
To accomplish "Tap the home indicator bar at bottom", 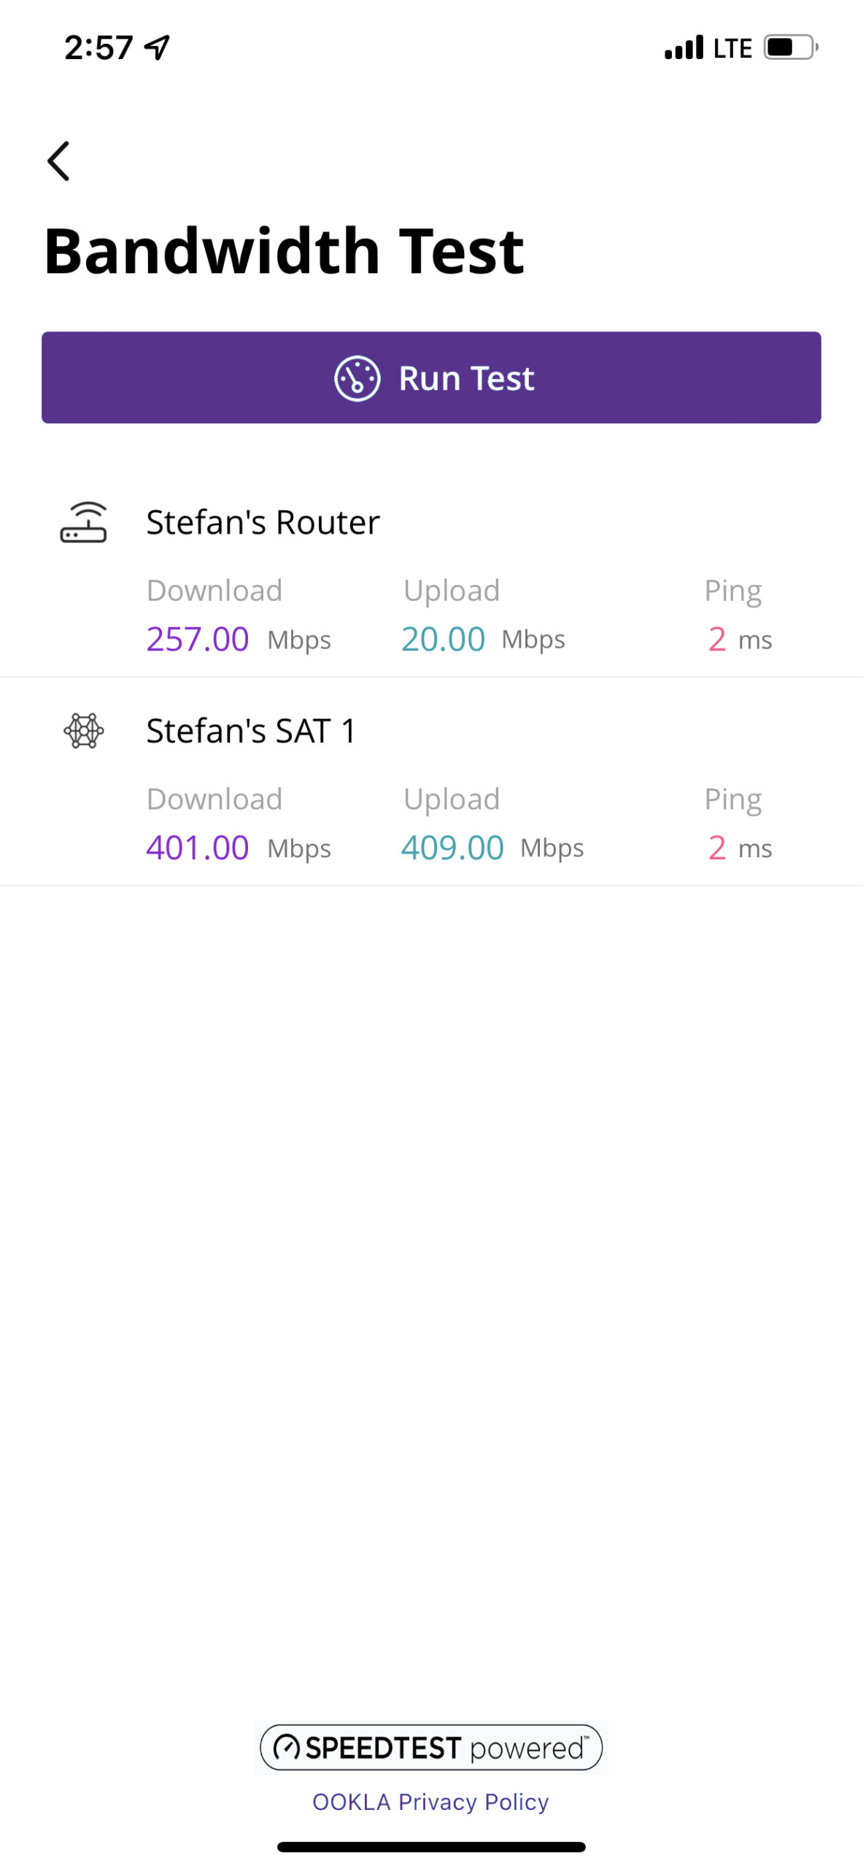I will tap(431, 1847).
